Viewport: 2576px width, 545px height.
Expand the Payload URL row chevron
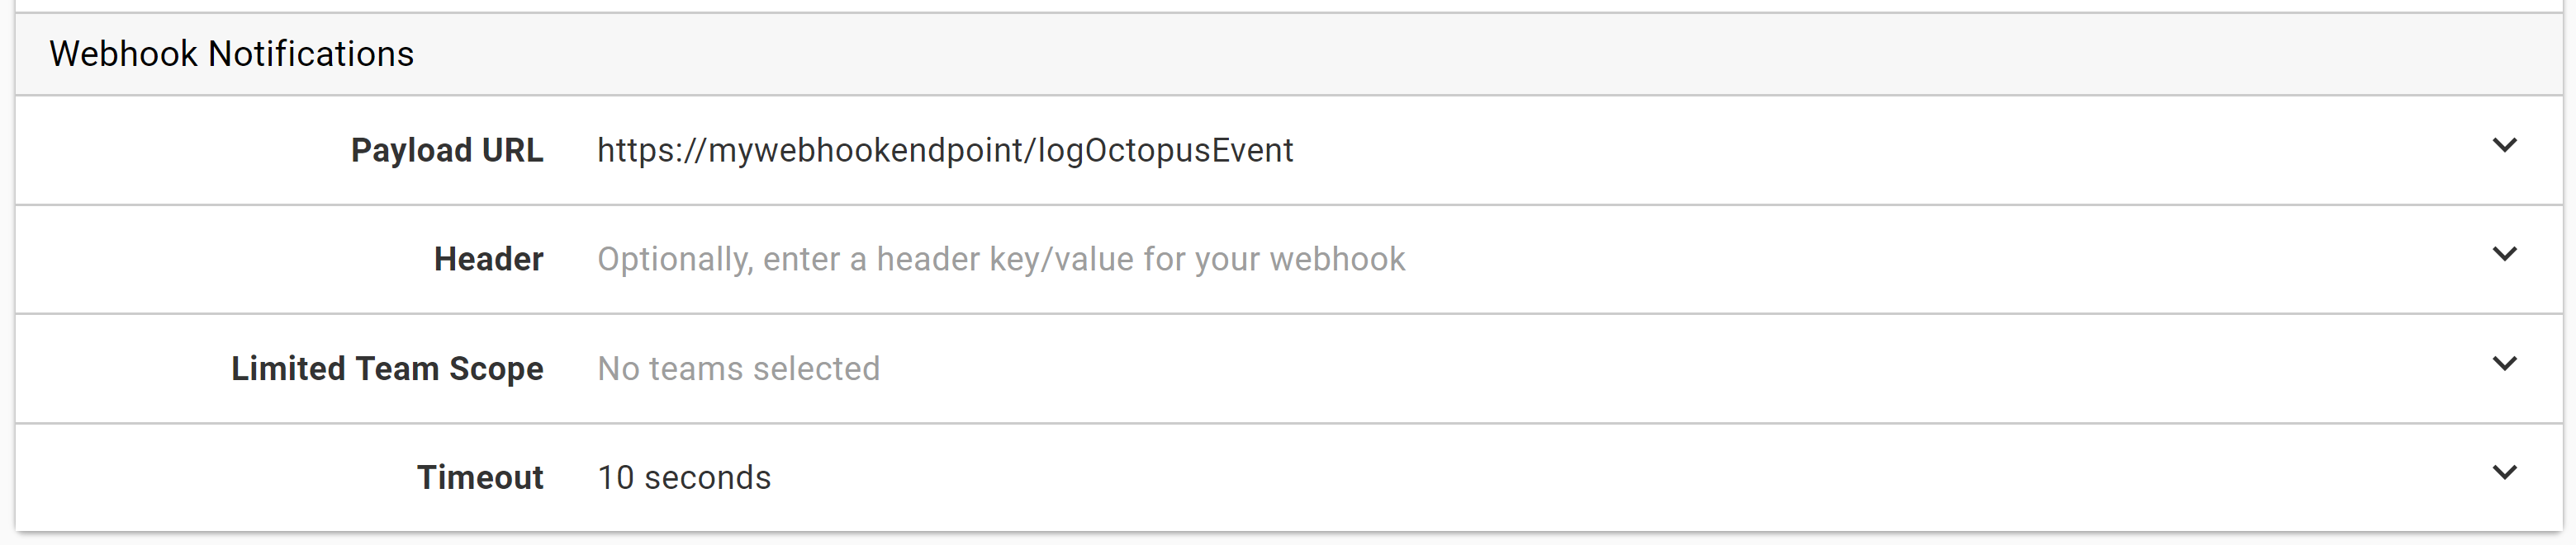click(2506, 146)
